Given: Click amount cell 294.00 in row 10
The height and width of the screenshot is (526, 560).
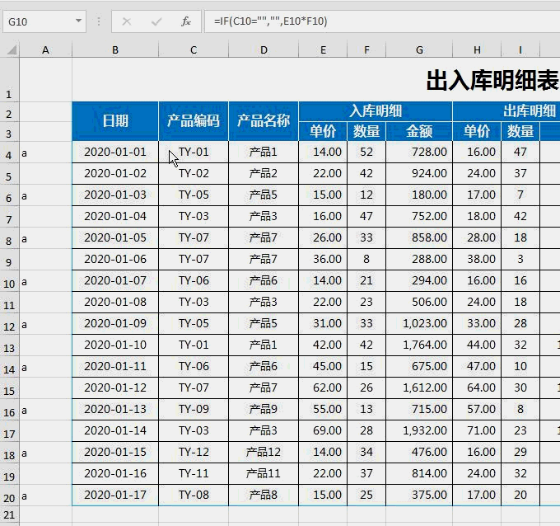Looking at the screenshot, I should coord(419,280).
